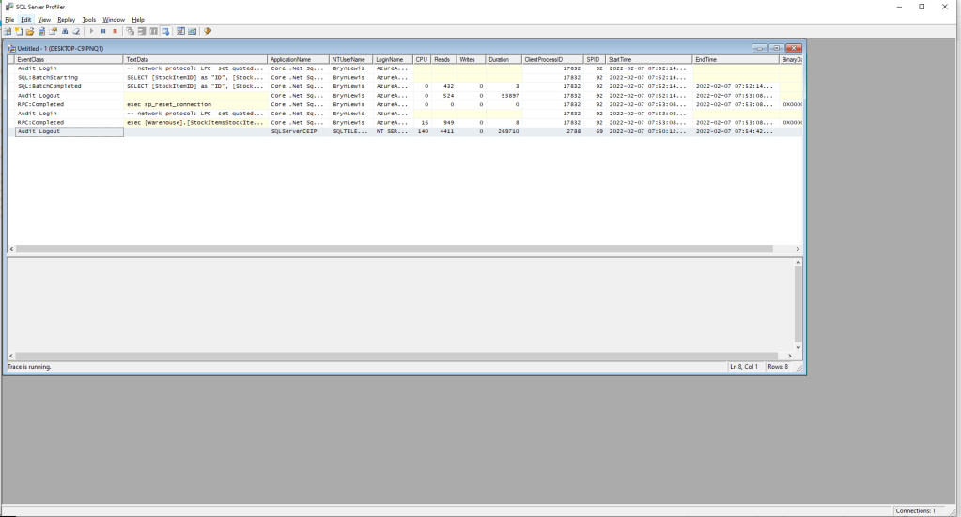Image resolution: width=961 pixels, height=517 pixels.
Task: Launch Performance Monitor from the toolbar
Action: point(192,31)
